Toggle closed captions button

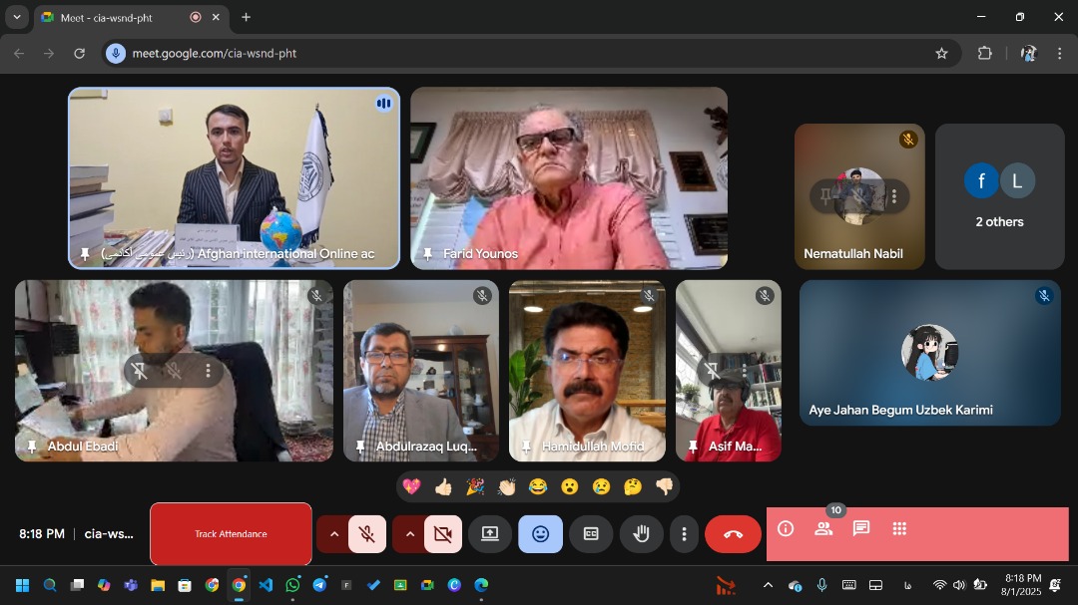coord(591,534)
